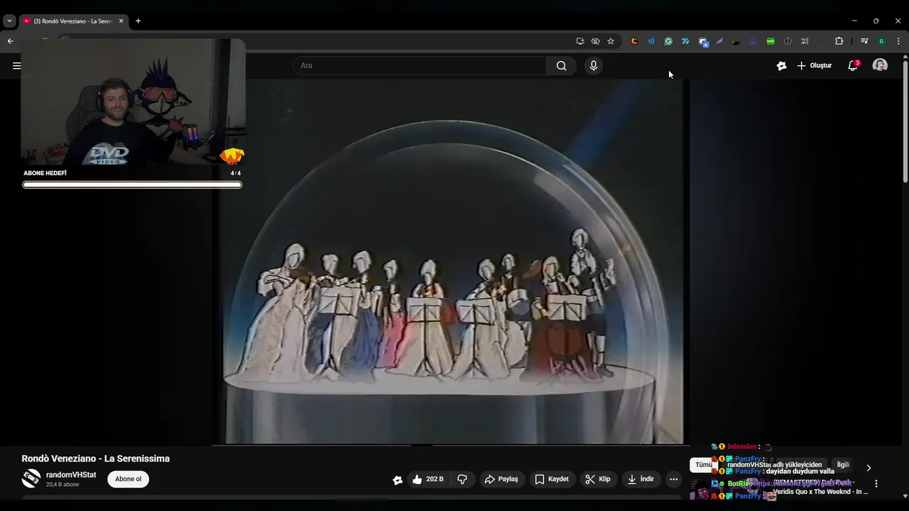Image resolution: width=909 pixels, height=511 pixels.
Task: Open options menu for Veridis Quo video
Action: point(876,484)
